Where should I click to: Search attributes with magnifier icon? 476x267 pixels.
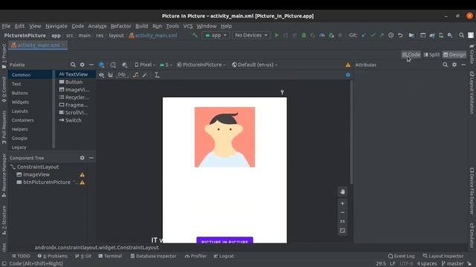pyautogui.click(x=445, y=65)
